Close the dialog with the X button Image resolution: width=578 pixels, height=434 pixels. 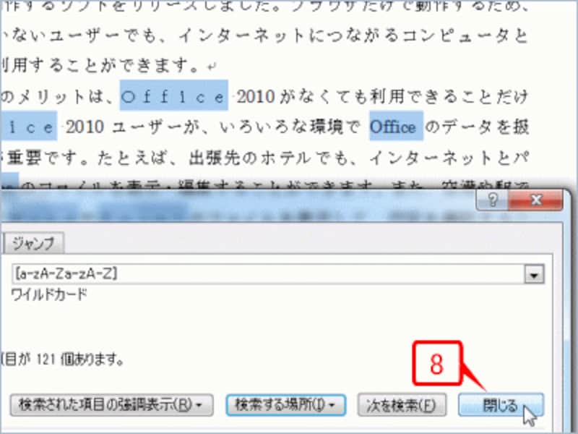(537, 201)
